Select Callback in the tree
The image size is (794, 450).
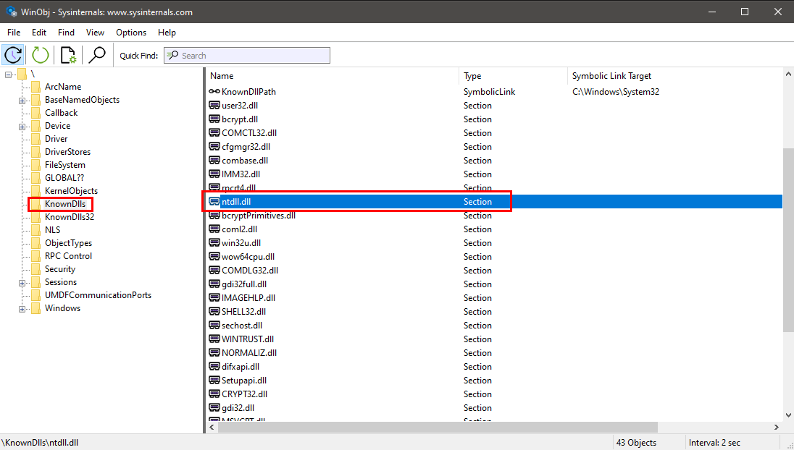tap(62, 113)
